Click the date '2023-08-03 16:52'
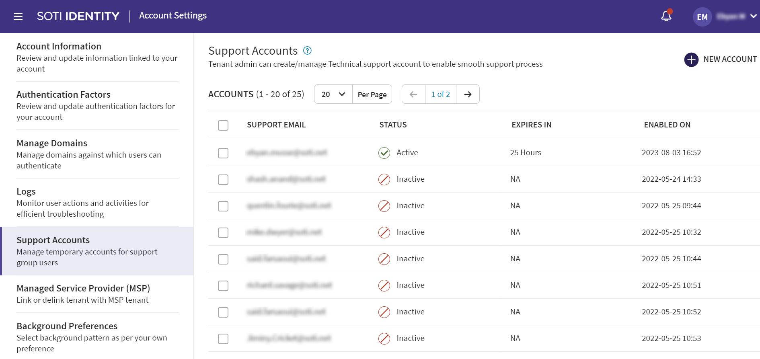The width and height of the screenshot is (760, 359). pyautogui.click(x=671, y=152)
